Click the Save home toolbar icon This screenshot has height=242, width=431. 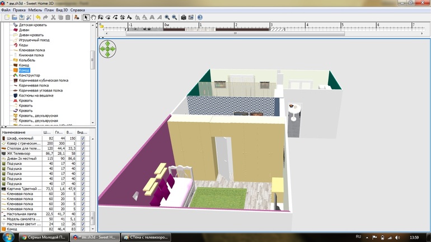(x=22, y=17)
